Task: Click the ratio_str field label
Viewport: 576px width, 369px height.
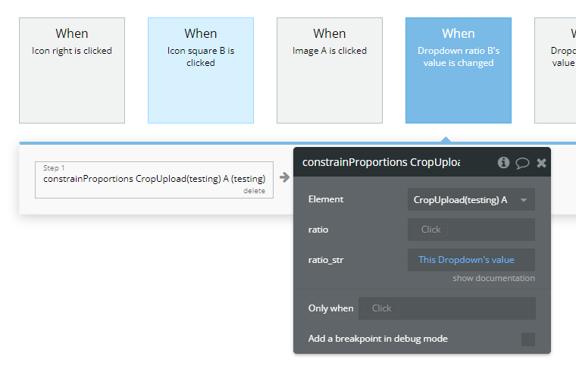Action: pos(327,260)
